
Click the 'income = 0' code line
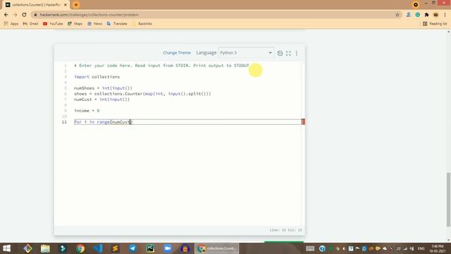pyautogui.click(x=87, y=111)
